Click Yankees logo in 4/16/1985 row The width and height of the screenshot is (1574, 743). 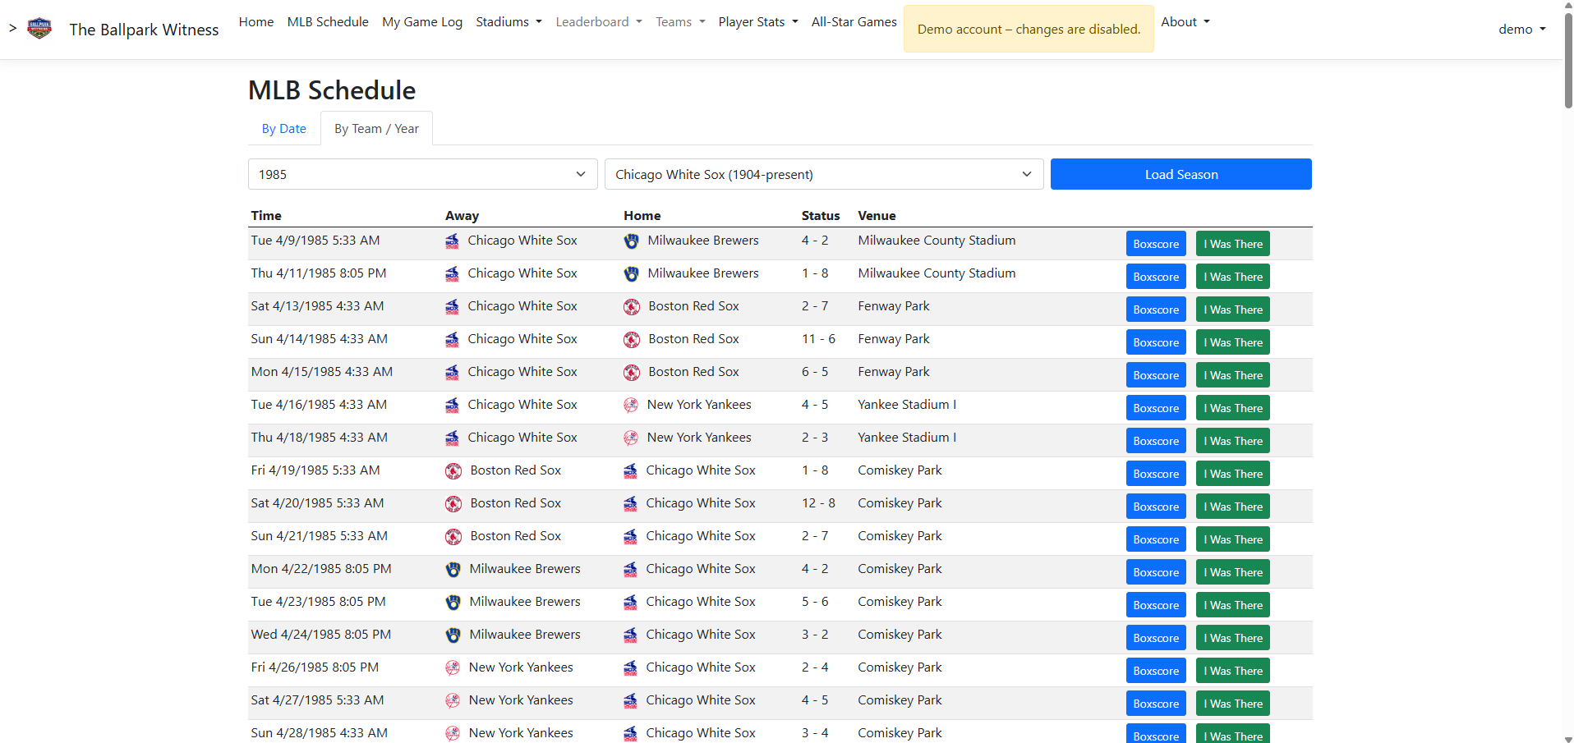(x=631, y=406)
